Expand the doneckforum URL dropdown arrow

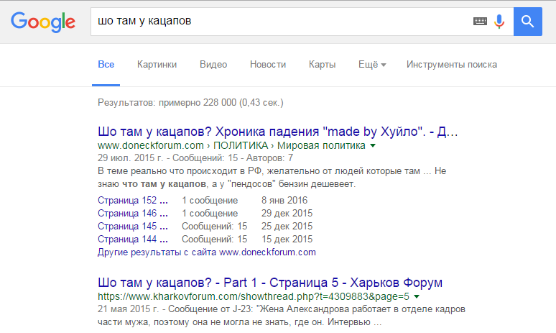[x=373, y=145]
